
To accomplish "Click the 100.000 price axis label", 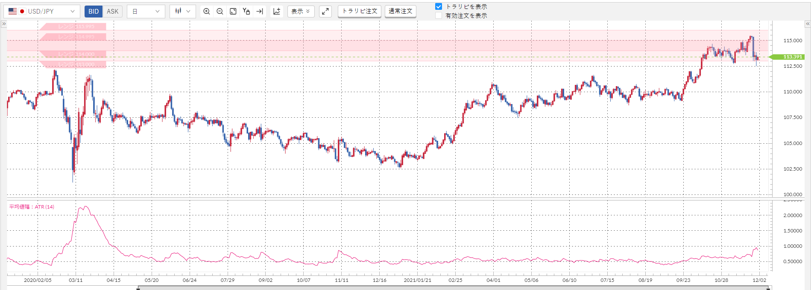I will (x=793, y=194).
